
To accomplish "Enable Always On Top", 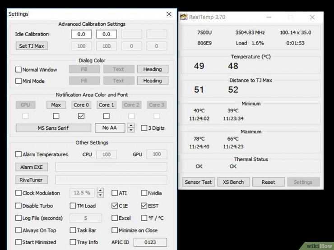I will coord(19,230).
